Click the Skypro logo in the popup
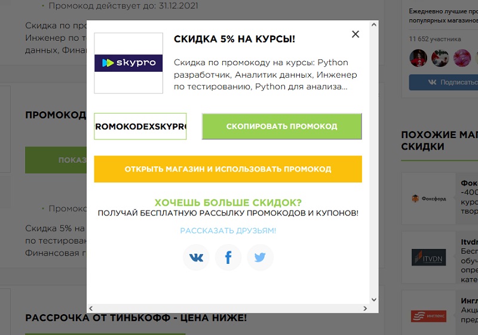This screenshot has width=478, height=335. [x=128, y=63]
